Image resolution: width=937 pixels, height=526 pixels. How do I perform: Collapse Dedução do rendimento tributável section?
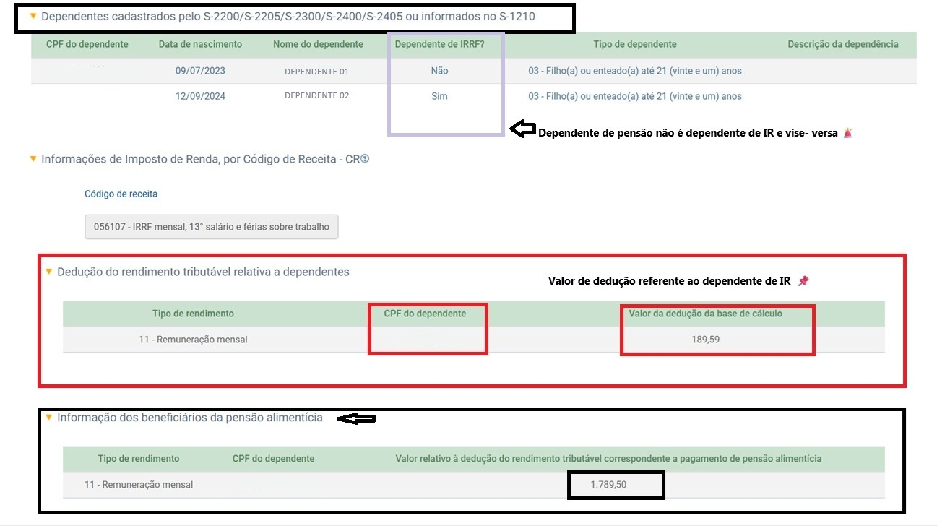(49, 272)
